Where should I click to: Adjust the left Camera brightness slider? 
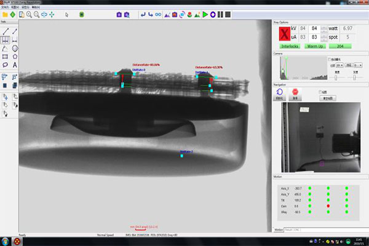coord(336,77)
